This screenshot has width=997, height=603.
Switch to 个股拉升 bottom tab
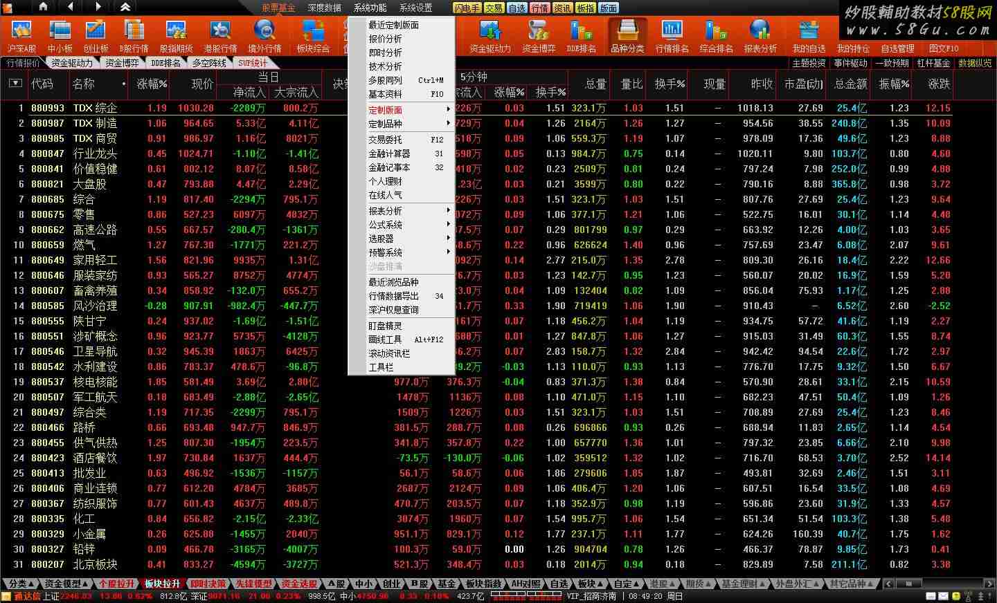click(x=116, y=584)
